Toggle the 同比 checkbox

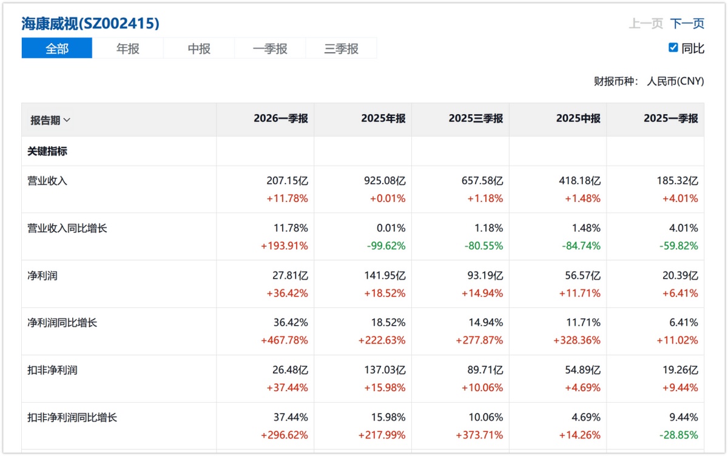pyautogui.click(x=673, y=48)
